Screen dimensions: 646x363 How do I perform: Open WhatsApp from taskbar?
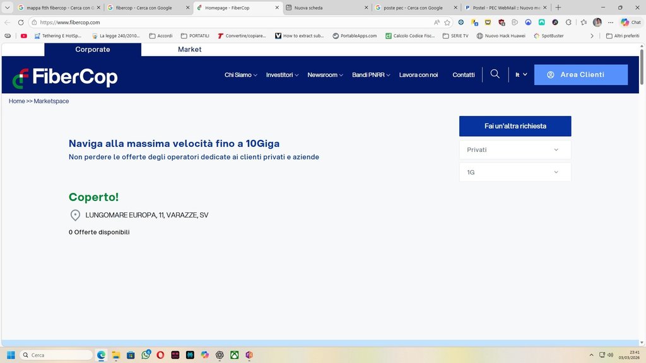146,355
